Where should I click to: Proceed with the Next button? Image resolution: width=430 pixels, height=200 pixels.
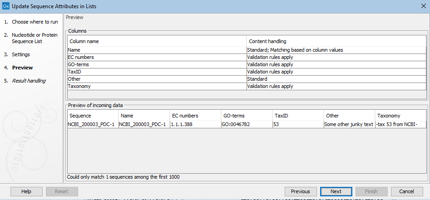[336, 191]
